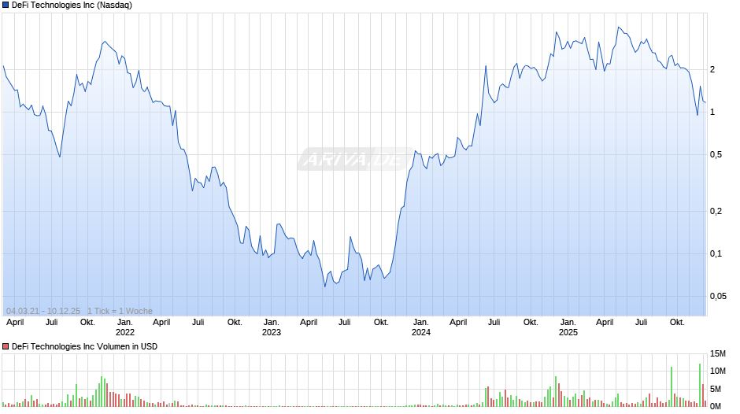Click the lowest price point in mid 2023
740x414 pixels.
click(x=324, y=286)
